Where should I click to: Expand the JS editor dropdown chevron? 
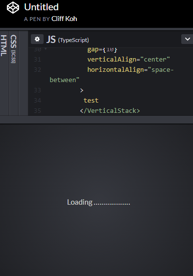pos(187,39)
